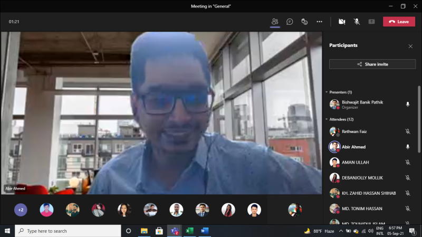Unmute the microphone in meeting toolbar
The width and height of the screenshot is (422, 237).
[x=357, y=22]
